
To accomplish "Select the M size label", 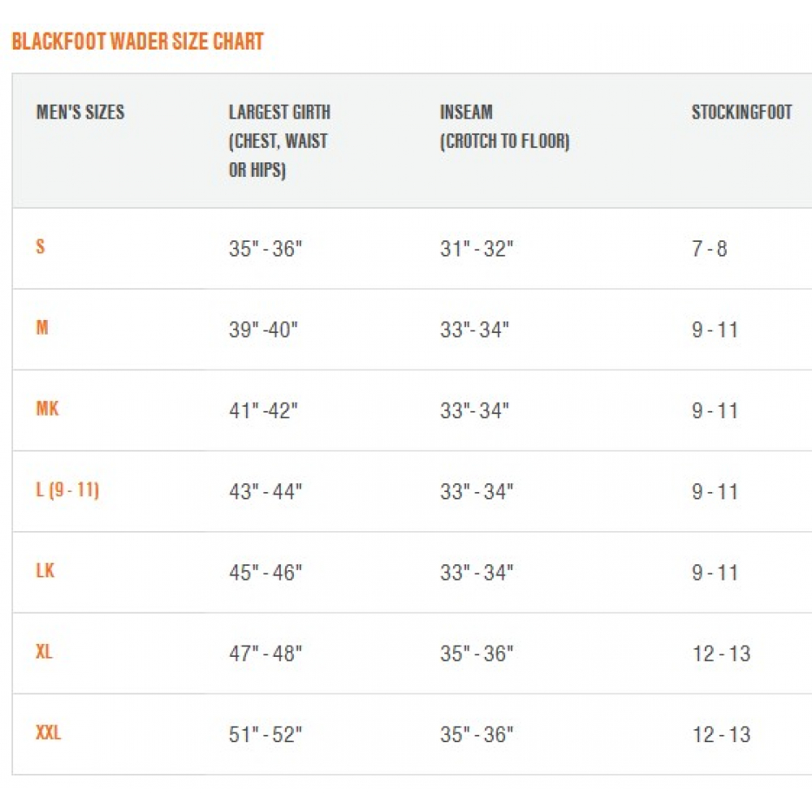I will [x=42, y=327].
